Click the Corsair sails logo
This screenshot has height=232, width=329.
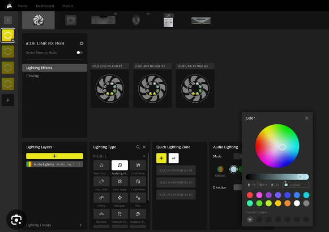point(9,6)
